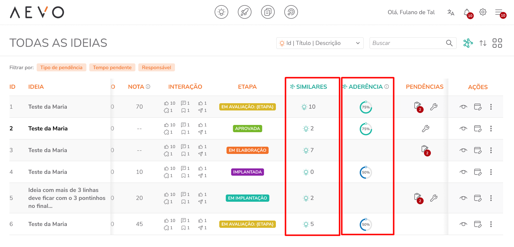
Task: Open more actions menu for idea 2
Action: [x=491, y=129]
